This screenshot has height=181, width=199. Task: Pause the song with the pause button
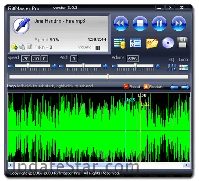(159, 24)
